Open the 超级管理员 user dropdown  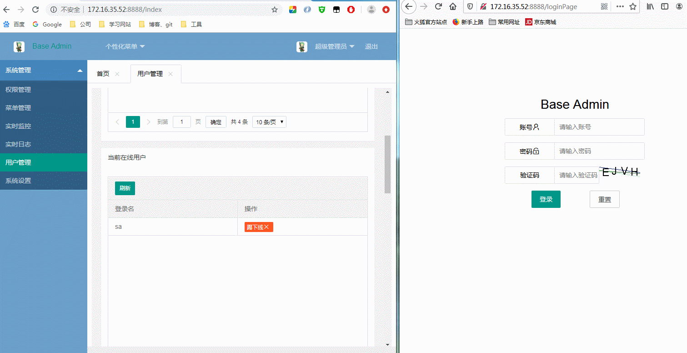pos(335,46)
